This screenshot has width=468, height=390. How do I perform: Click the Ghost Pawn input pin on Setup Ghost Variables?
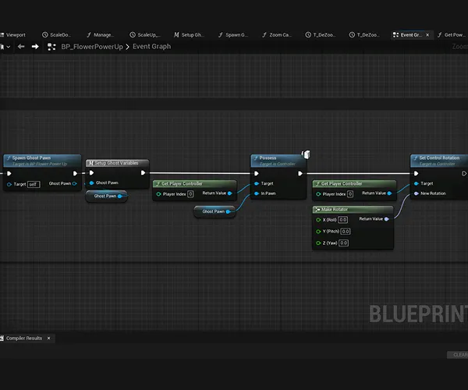tap(91, 183)
